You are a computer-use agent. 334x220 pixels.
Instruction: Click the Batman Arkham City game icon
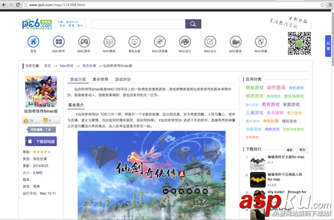click(258, 163)
